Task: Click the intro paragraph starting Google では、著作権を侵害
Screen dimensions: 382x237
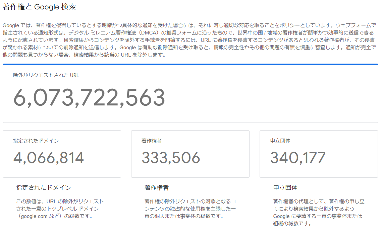Action: click(x=189, y=40)
